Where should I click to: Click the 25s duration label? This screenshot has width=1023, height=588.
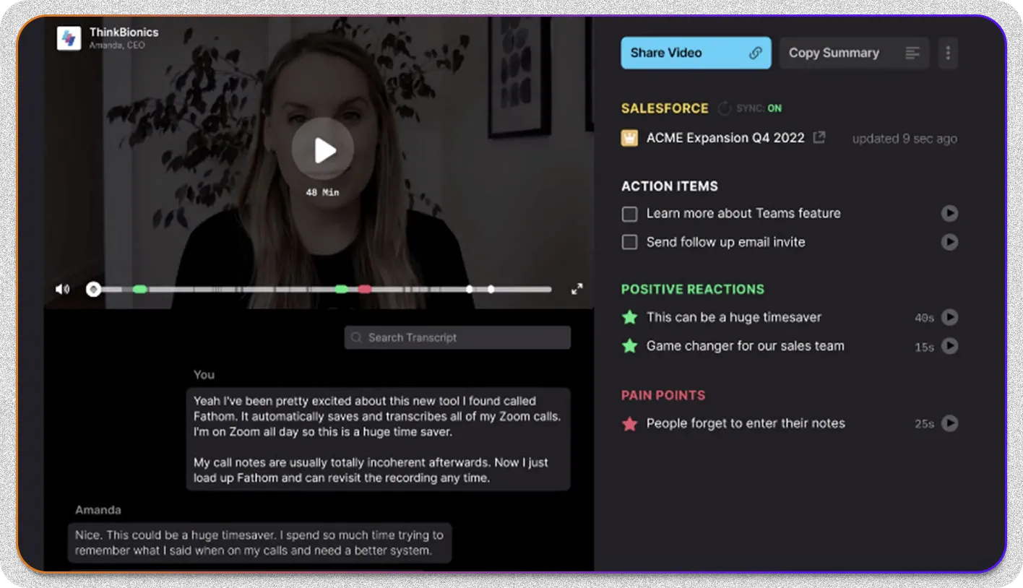(x=924, y=424)
